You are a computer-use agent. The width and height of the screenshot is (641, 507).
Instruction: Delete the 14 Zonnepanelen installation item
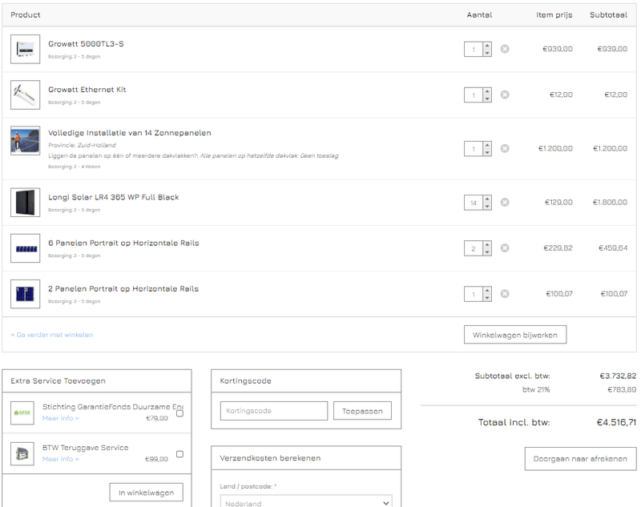tap(505, 148)
